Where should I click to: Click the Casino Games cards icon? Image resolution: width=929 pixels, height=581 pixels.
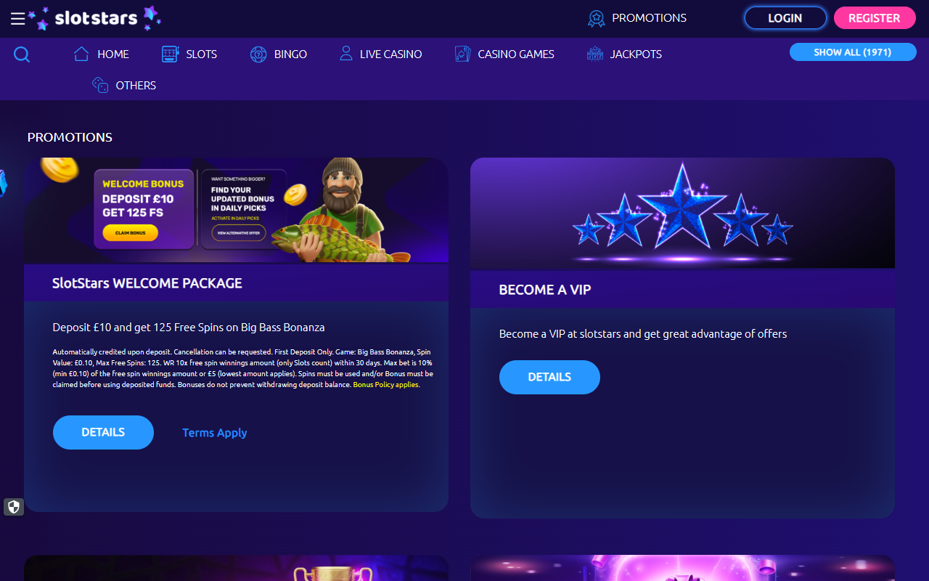(x=462, y=53)
